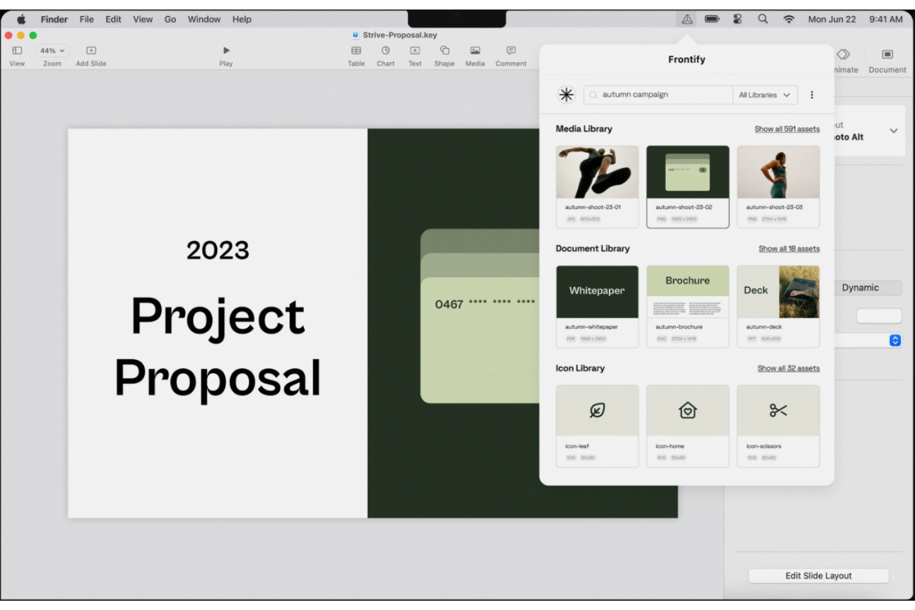Click Show all 18 assets link
The height and width of the screenshot is (610, 915).
click(789, 248)
